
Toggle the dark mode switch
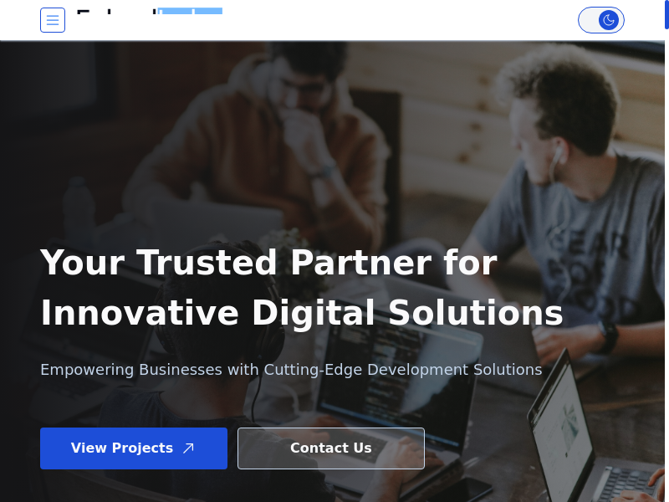600,20
